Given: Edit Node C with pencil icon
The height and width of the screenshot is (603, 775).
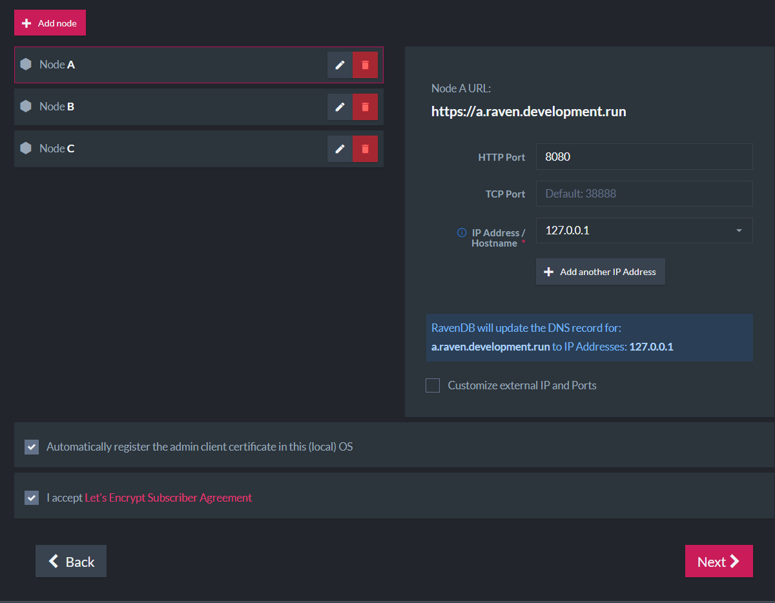Looking at the screenshot, I should [340, 148].
